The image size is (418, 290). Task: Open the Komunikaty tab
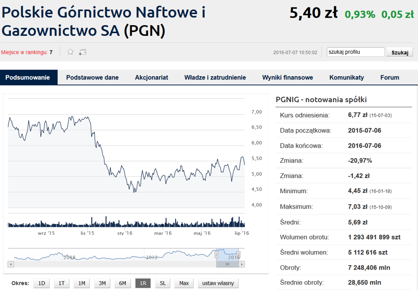coord(346,77)
